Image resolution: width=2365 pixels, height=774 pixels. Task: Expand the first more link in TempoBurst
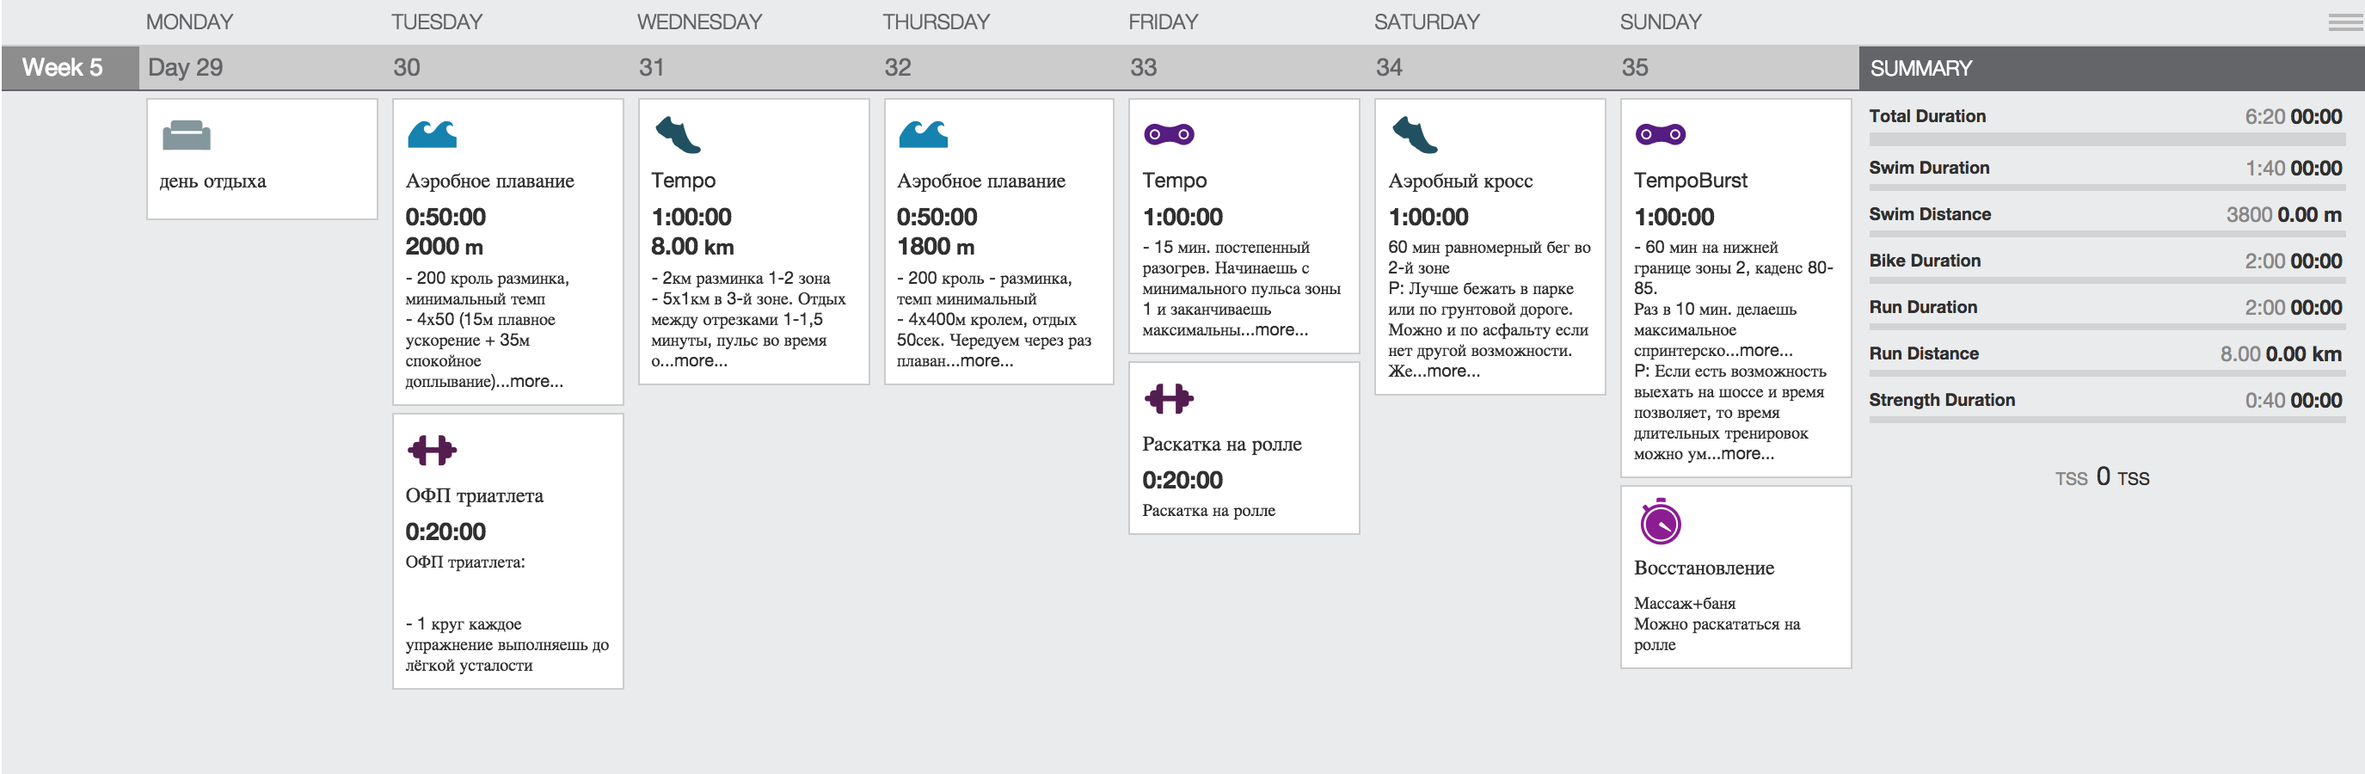click(1766, 350)
